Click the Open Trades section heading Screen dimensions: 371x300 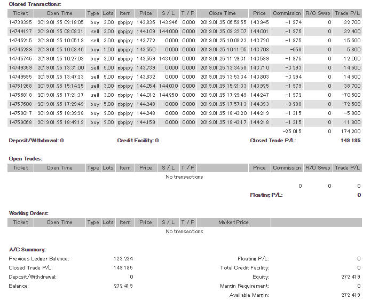[26, 158]
